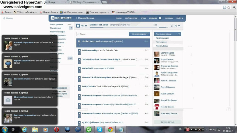
Task: Open the 'по композициям' search dropdown
Action: click(x=139, y=34)
